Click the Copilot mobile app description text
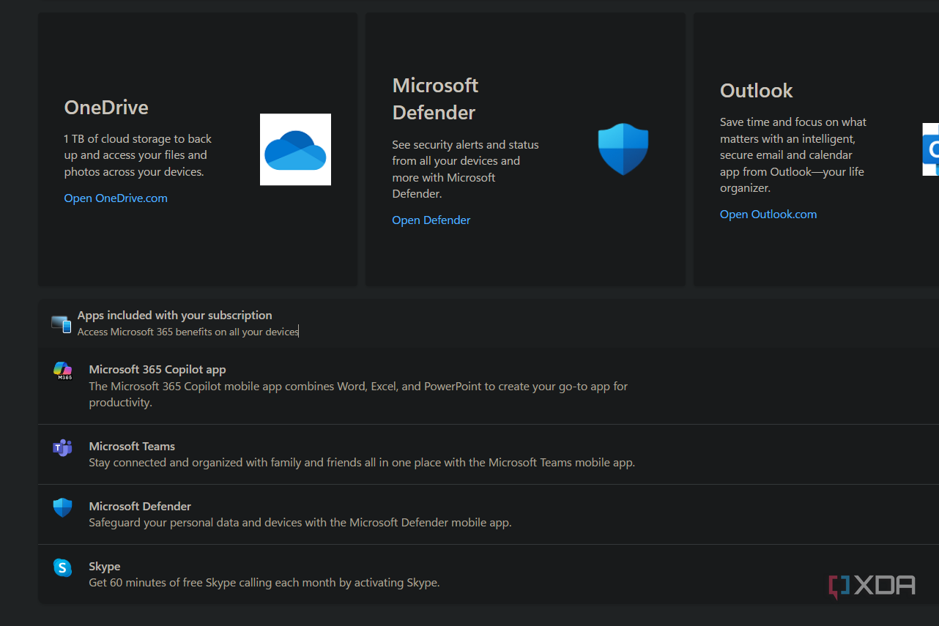The width and height of the screenshot is (939, 626). 359,394
